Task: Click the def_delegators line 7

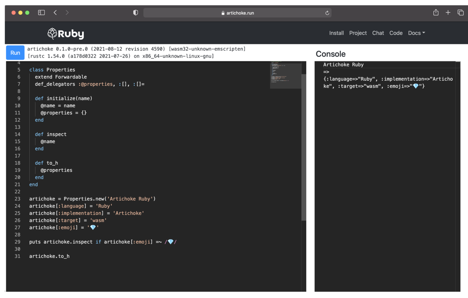Action: click(90, 84)
